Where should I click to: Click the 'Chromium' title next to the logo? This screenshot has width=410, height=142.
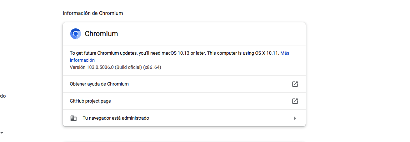(101, 34)
